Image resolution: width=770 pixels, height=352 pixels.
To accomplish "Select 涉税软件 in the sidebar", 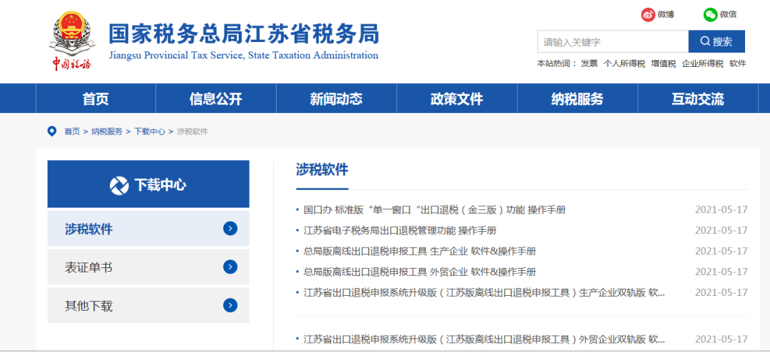I will pyautogui.click(x=148, y=229).
